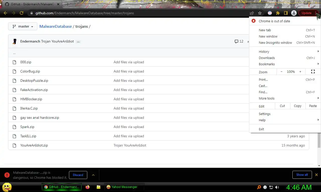Select New window menu entry
This screenshot has height=192, width=321.
[x=285, y=36]
